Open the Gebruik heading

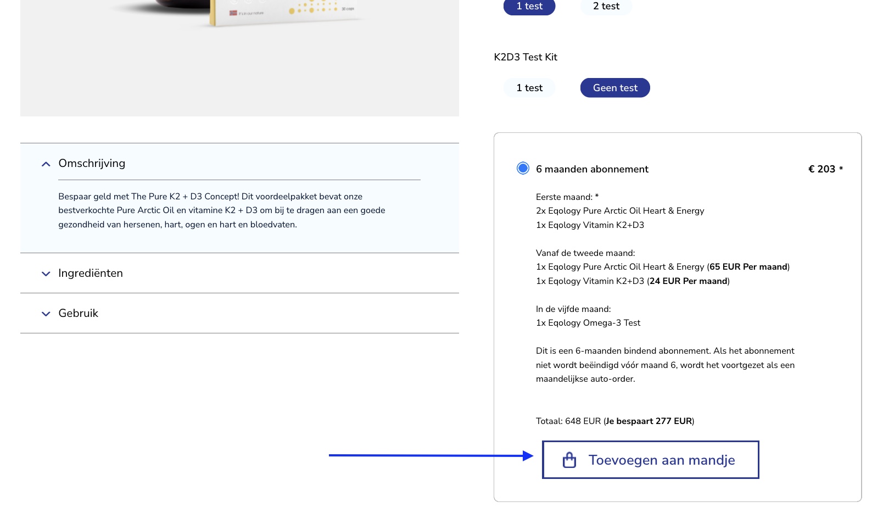click(78, 313)
